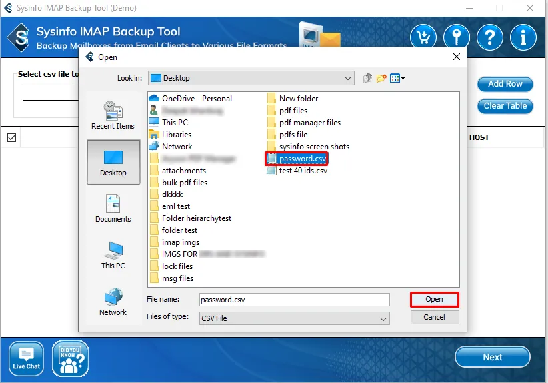Screen dimensions: 548x383
Task: Close the Open dialog
Action: point(457,57)
